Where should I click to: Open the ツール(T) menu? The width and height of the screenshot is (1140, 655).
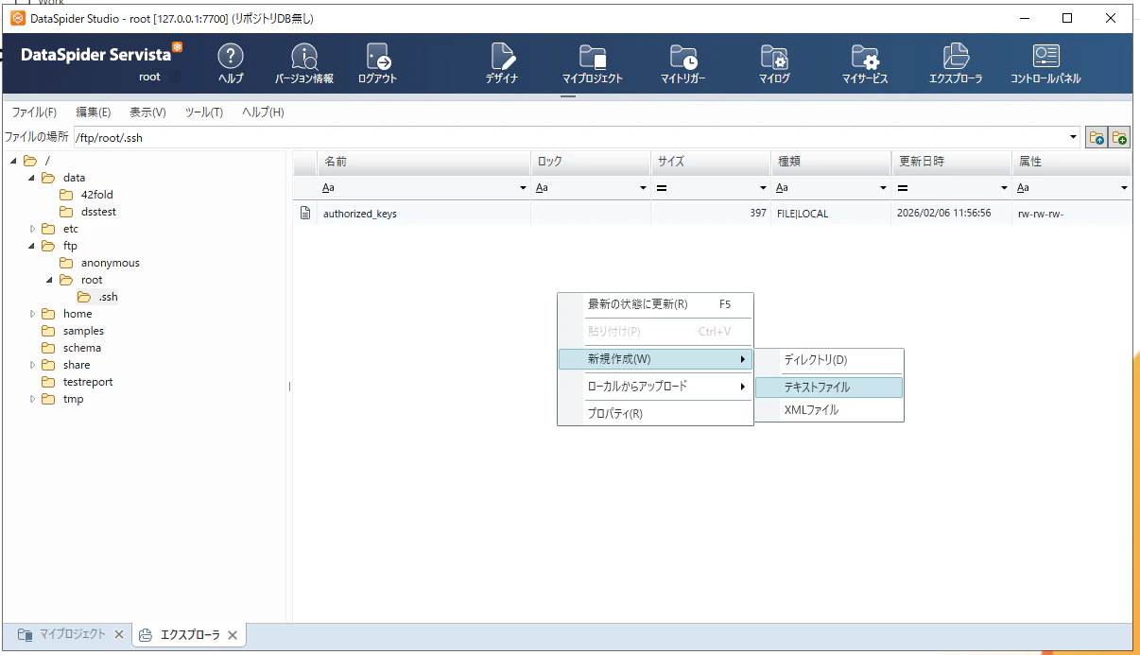[x=203, y=112]
